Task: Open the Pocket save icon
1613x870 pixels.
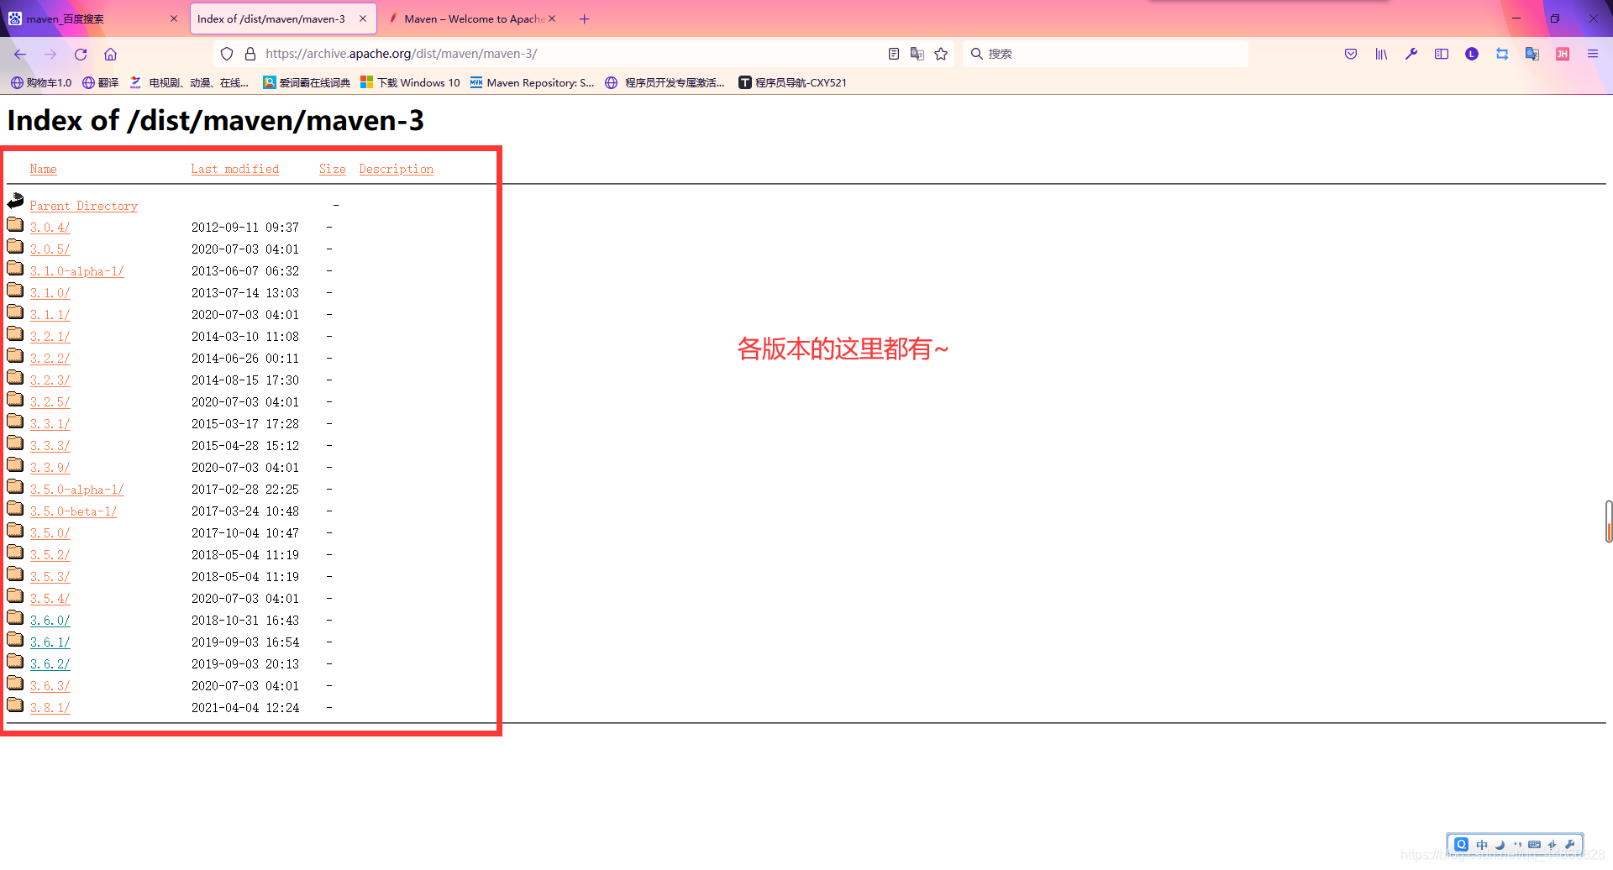Action: (x=1351, y=54)
